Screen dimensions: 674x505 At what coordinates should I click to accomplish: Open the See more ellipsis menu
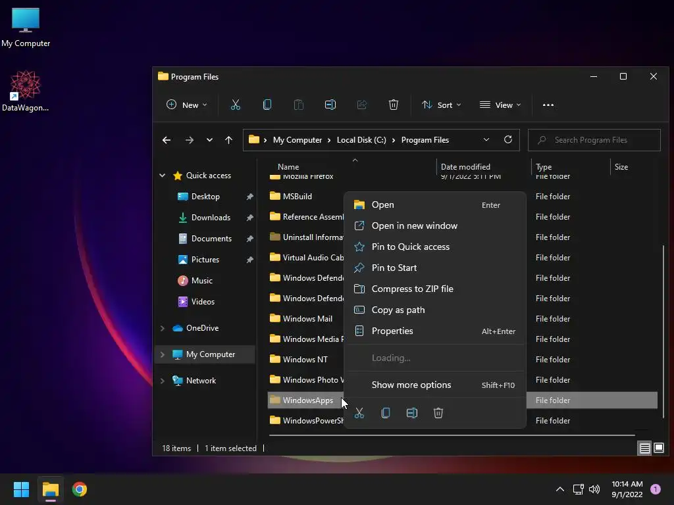548,105
